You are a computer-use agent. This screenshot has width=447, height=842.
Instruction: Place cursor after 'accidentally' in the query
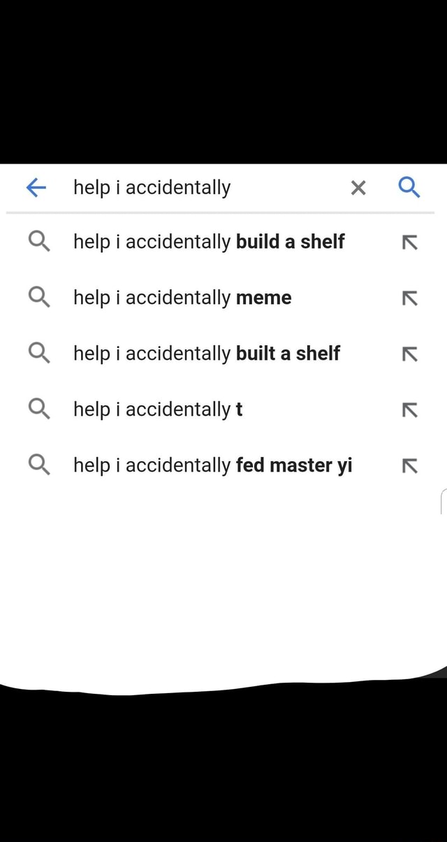[x=231, y=187]
